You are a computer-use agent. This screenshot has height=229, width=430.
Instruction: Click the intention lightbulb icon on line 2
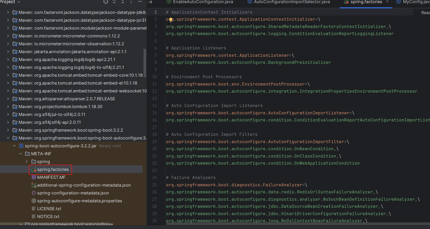(171, 20)
